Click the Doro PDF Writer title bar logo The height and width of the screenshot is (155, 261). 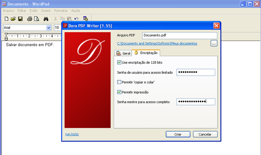(x=65, y=26)
